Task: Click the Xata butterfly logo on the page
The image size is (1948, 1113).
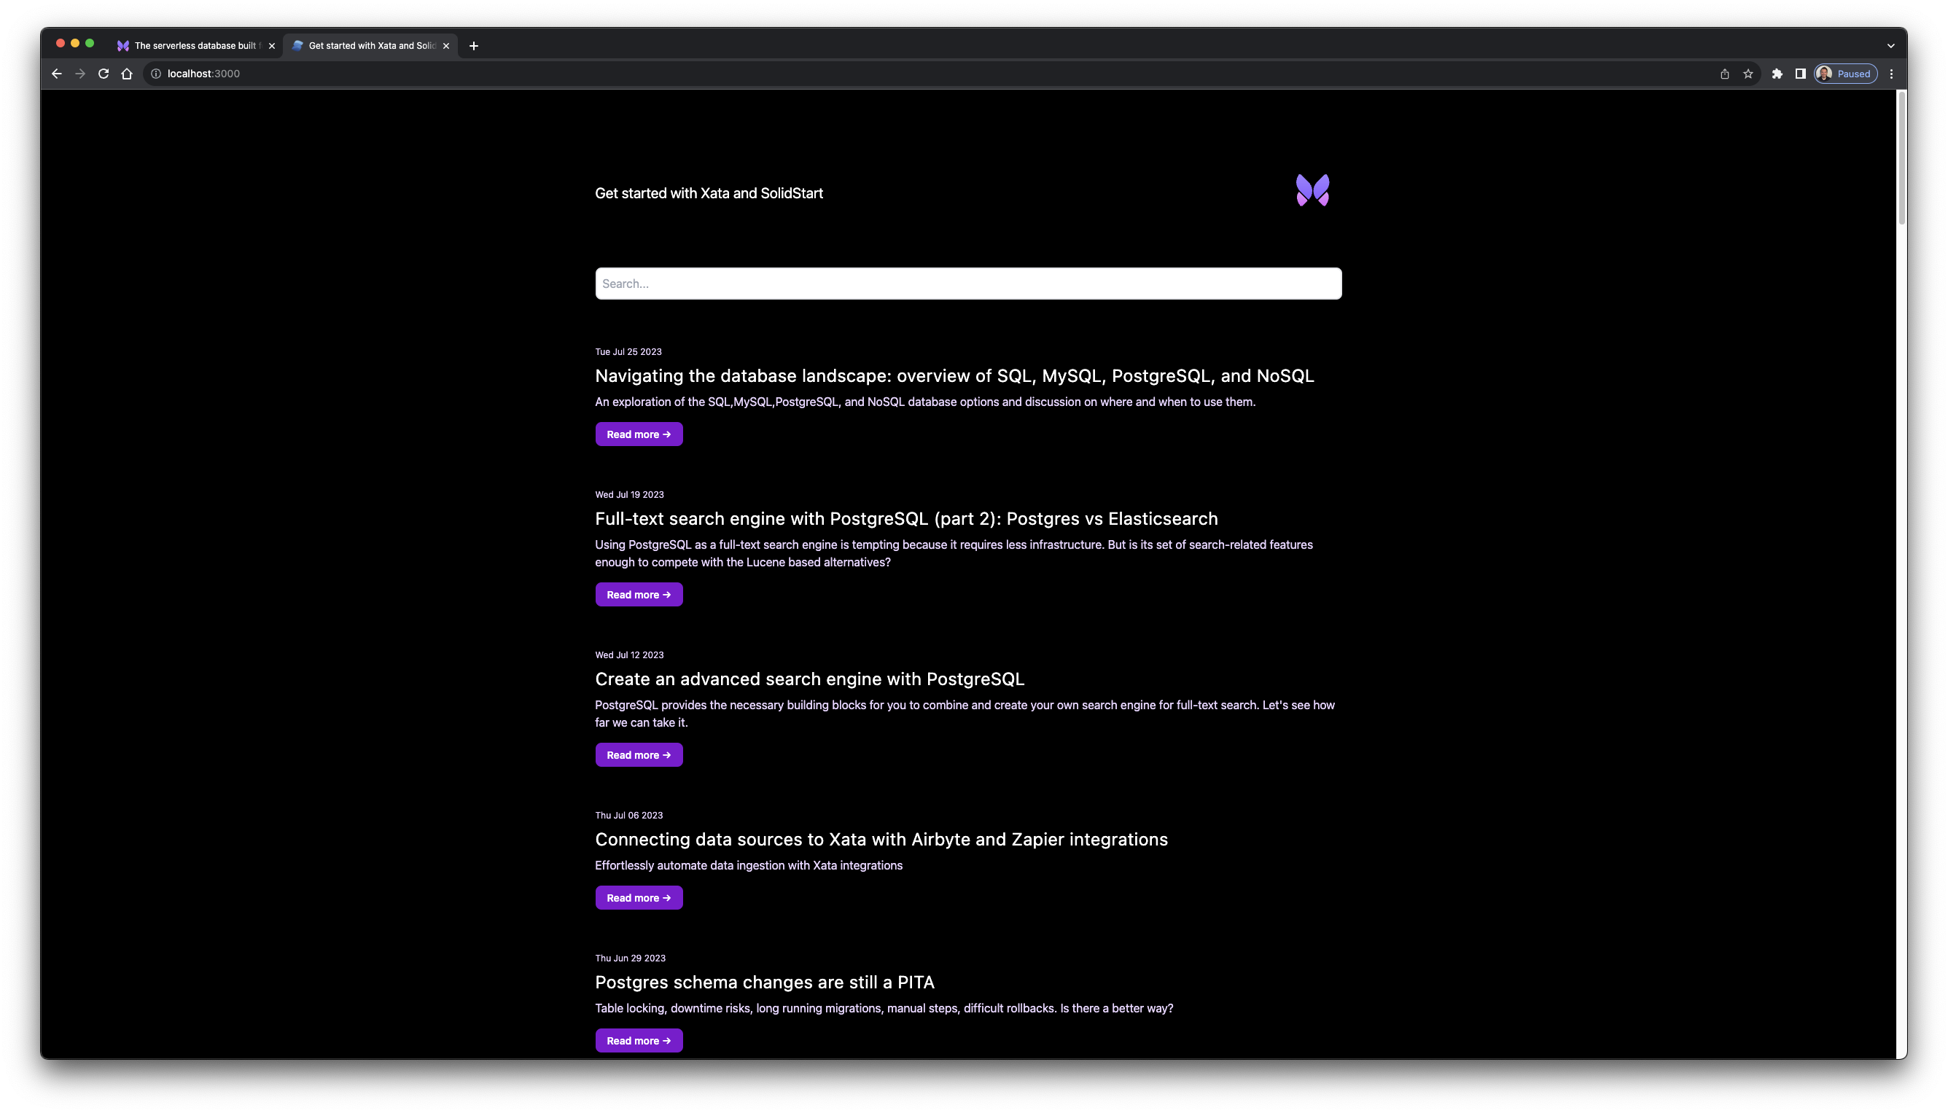Action: [1313, 190]
